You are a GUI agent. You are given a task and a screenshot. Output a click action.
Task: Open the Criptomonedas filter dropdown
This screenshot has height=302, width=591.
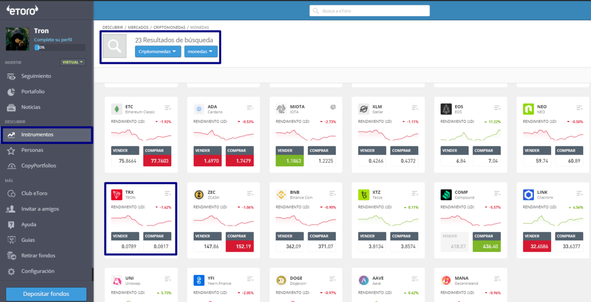click(x=158, y=51)
